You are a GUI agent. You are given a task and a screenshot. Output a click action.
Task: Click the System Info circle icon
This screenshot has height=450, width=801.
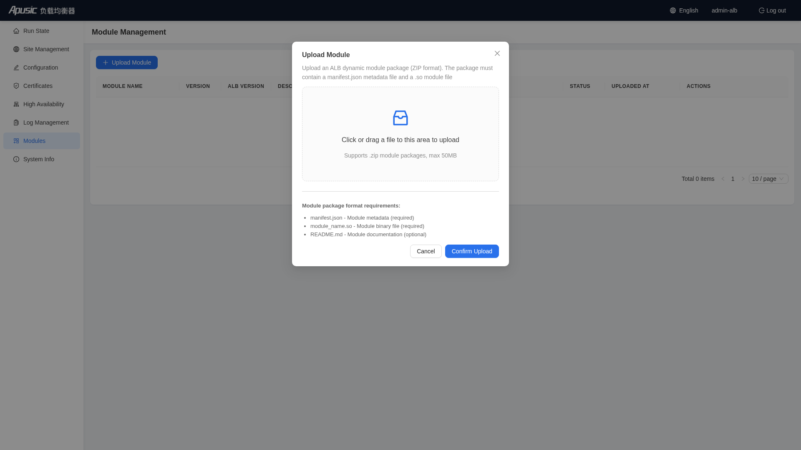pyautogui.click(x=16, y=159)
